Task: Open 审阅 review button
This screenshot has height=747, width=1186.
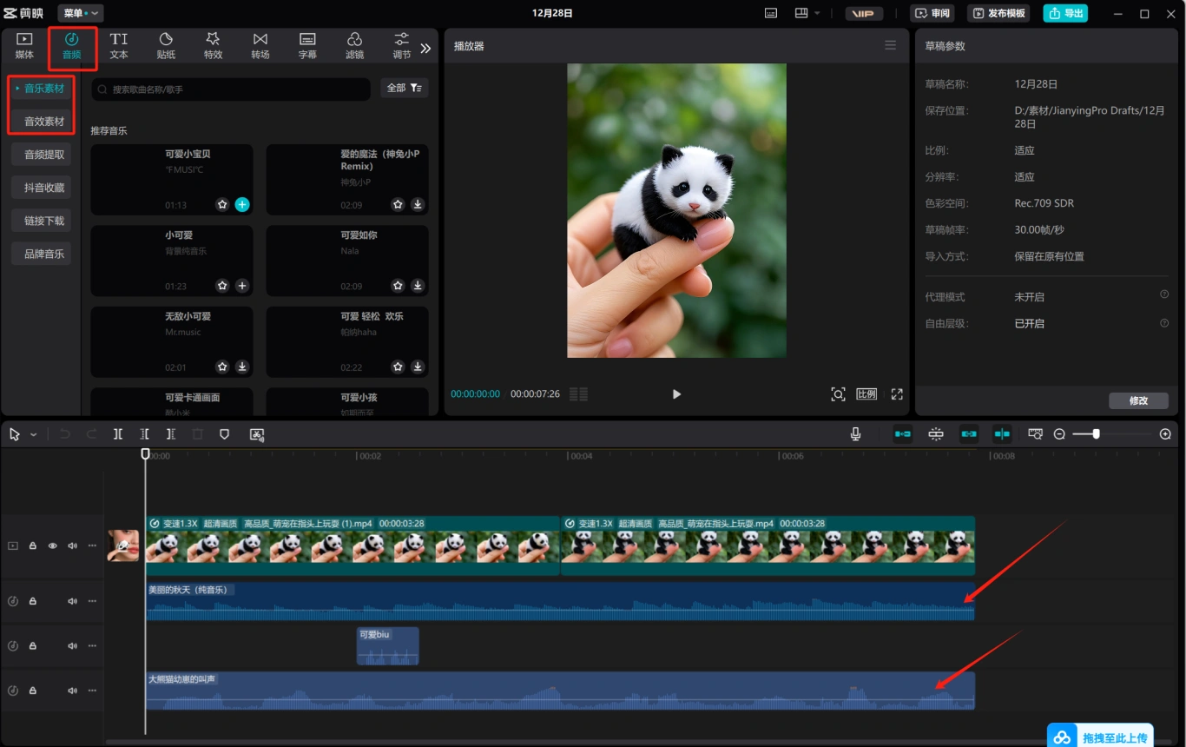Action: [x=932, y=13]
